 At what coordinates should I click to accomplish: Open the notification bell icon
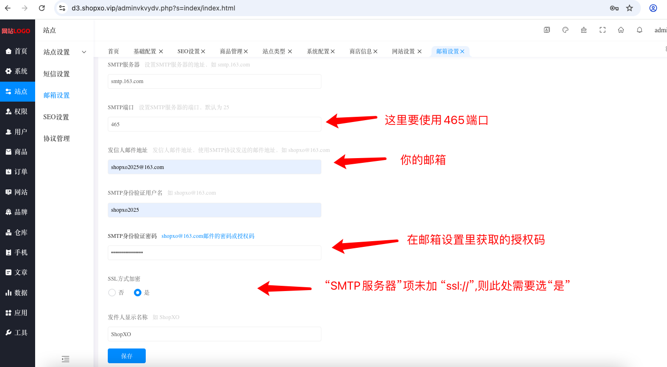point(639,30)
